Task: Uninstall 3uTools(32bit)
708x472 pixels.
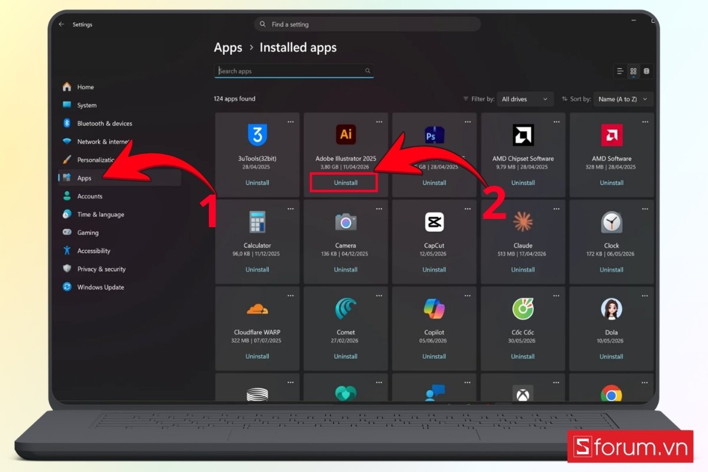Action: [x=257, y=183]
